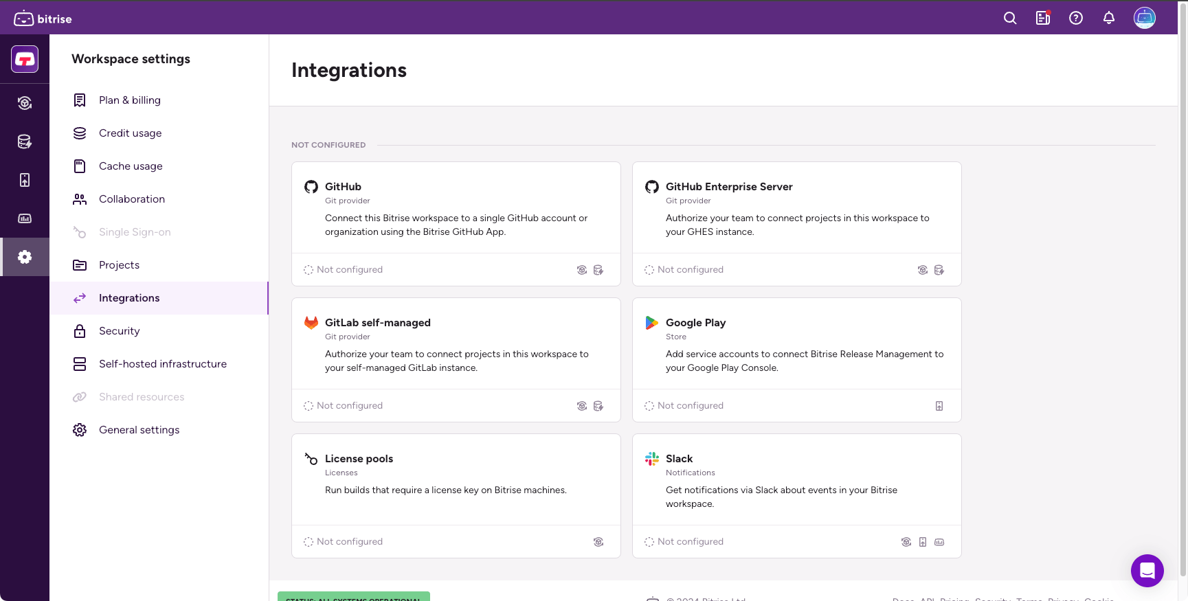
Task: Open the notifications bell
Action: (1108, 19)
